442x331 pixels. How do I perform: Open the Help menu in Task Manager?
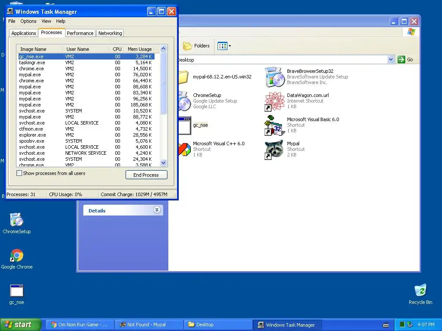pyautogui.click(x=60, y=21)
